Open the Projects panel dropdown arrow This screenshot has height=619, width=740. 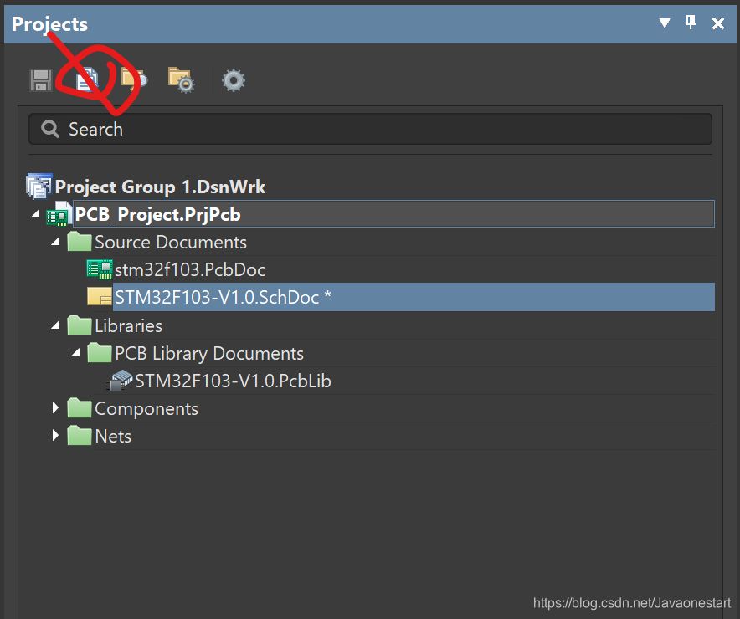665,23
